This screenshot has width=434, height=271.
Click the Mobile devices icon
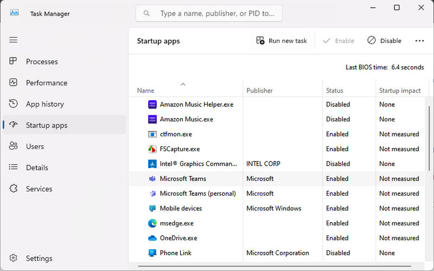pos(152,208)
